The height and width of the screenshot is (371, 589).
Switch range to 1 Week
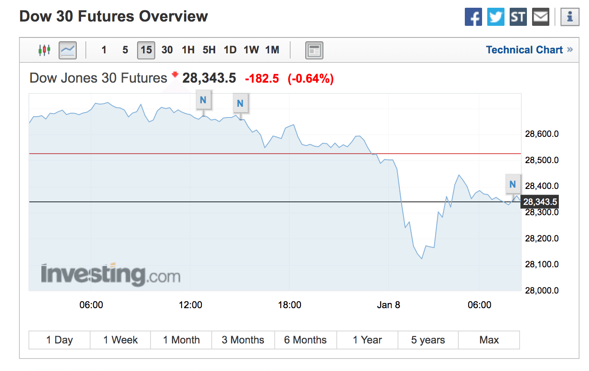tap(120, 340)
